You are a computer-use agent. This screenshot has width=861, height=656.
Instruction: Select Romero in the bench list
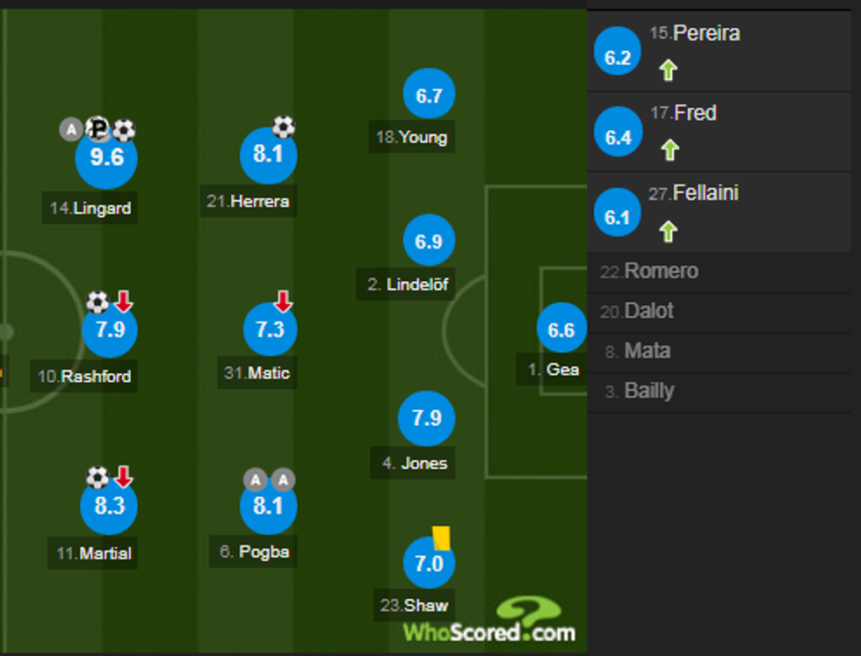(648, 270)
